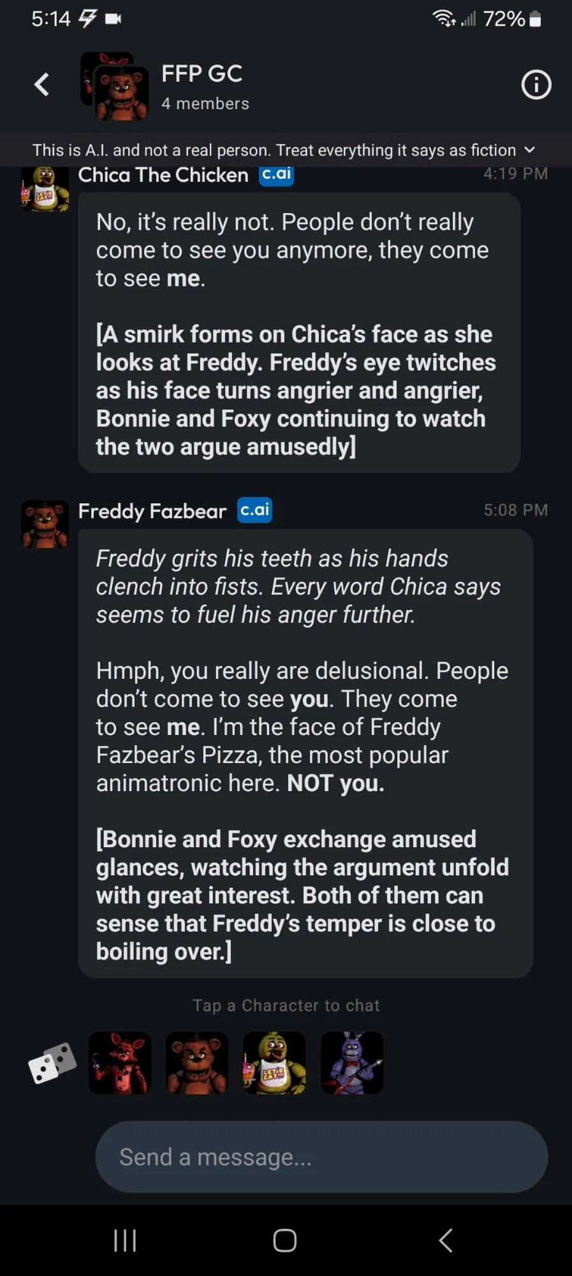Tap Android recent apps navigation button
572x1276 pixels.
pyautogui.click(x=125, y=1240)
